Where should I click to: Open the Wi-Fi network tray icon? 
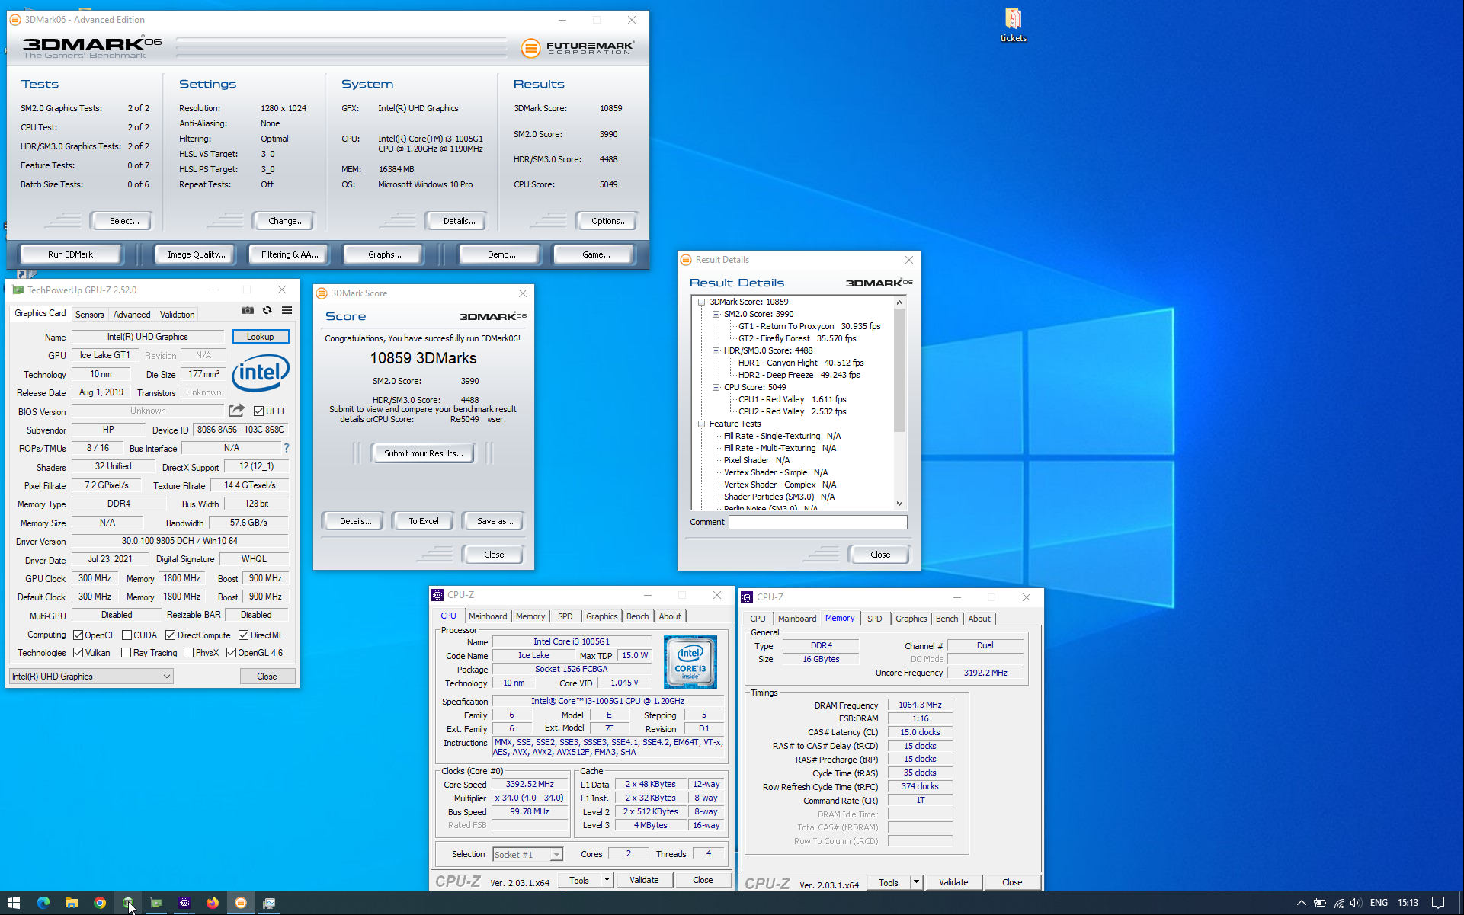[1338, 903]
